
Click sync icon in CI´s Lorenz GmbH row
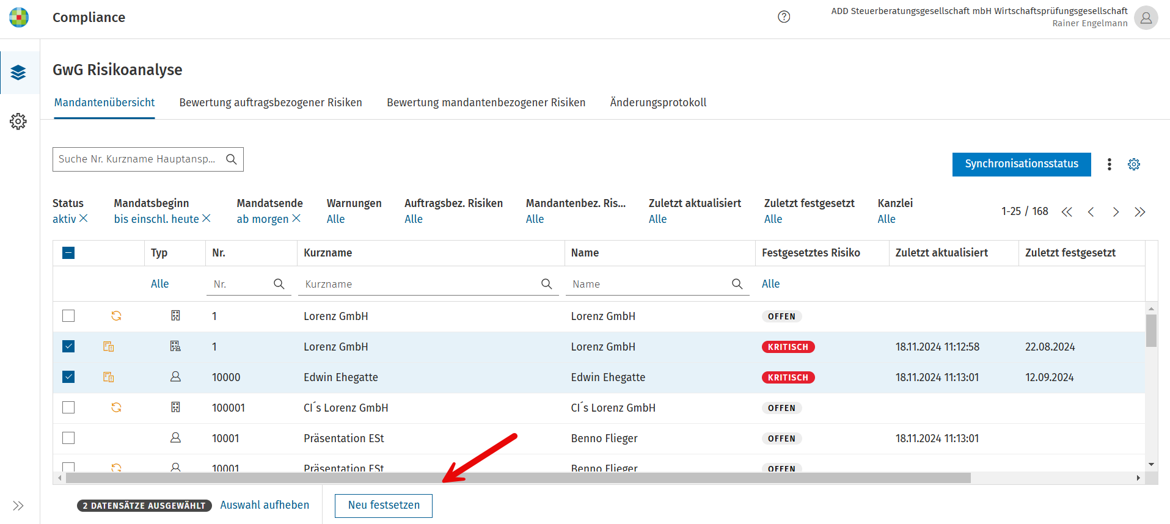click(116, 407)
